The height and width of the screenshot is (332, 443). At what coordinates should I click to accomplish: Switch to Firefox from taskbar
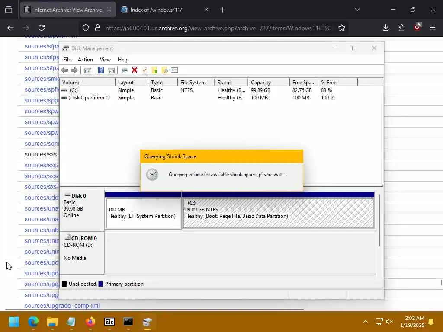tap(90, 322)
